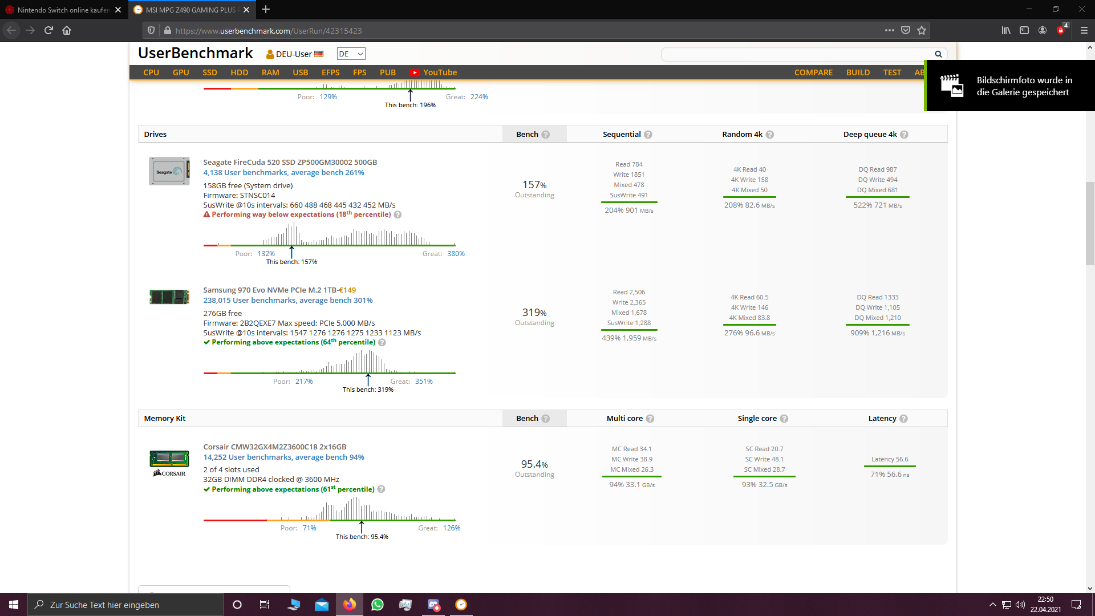1095x616 pixels.
Task: Click the help icon beside Random 4k
Action: point(770,135)
